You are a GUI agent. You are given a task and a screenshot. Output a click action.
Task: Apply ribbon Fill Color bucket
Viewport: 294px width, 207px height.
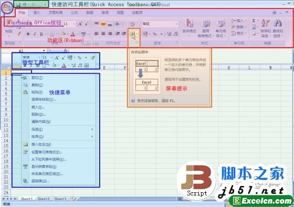tap(63, 34)
